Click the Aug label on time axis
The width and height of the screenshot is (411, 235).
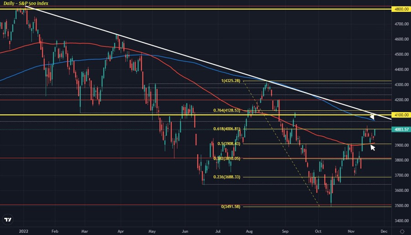(x=249, y=231)
